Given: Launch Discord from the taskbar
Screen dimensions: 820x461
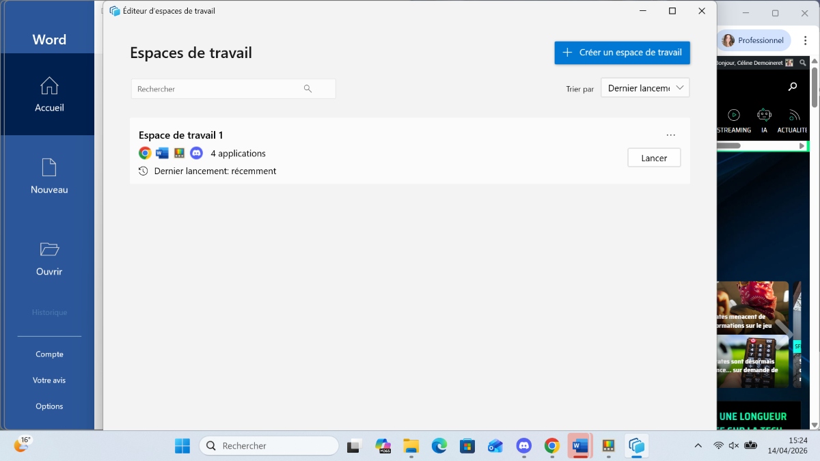Looking at the screenshot, I should [523, 445].
